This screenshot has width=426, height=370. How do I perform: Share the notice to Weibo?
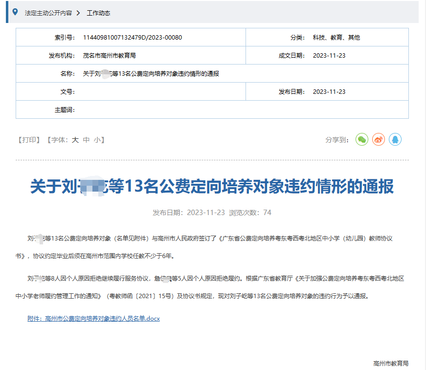pos(379,139)
